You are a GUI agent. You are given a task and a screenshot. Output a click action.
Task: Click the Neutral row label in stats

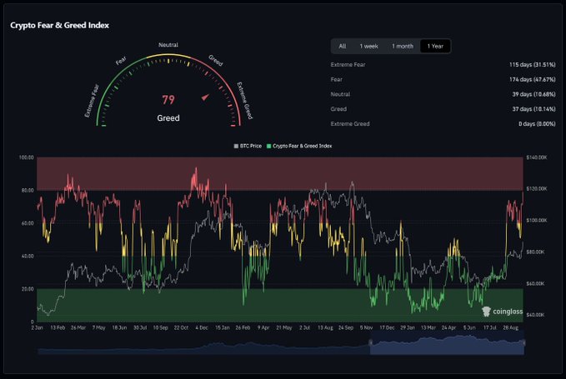click(x=340, y=94)
